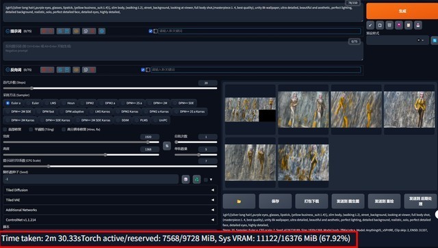Click the clipboard apply-style icon
Viewport: 438px width, 248px height.
409,25
